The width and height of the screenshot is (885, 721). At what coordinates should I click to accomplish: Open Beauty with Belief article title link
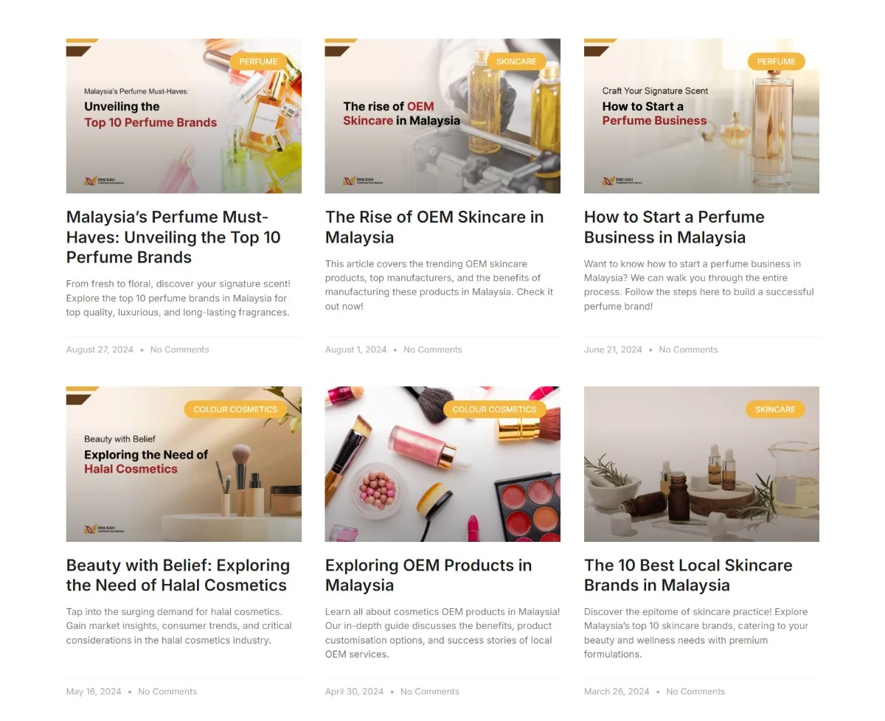pos(178,575)
